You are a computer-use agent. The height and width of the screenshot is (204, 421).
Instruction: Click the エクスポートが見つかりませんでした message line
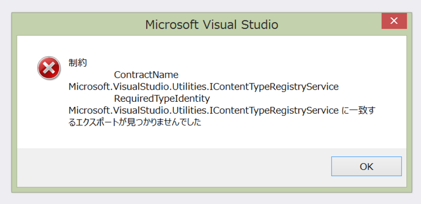[135, 123]
